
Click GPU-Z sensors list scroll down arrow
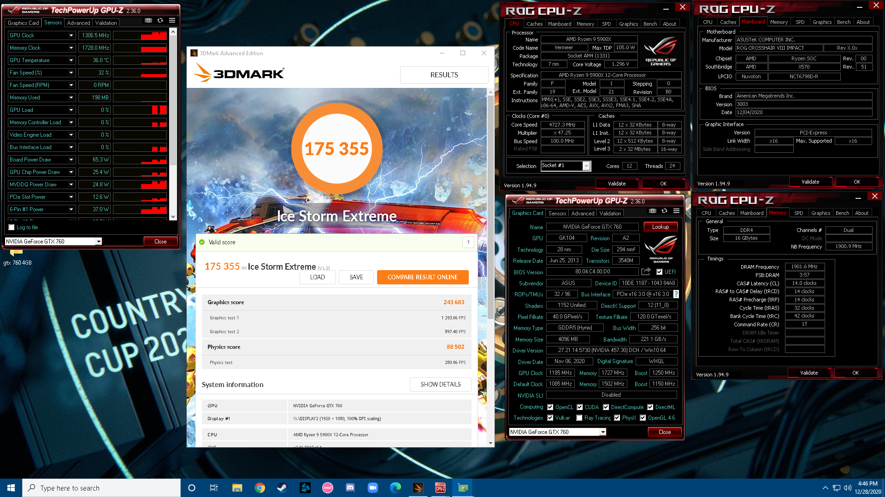click(x=173, y=217)
